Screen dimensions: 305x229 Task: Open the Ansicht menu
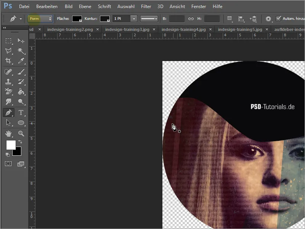[177, 6]
